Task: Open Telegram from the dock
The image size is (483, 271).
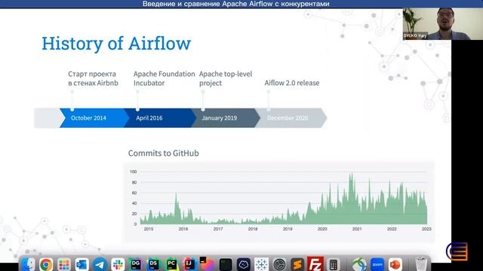Action: pyautogui.click(x=100, y=264)
